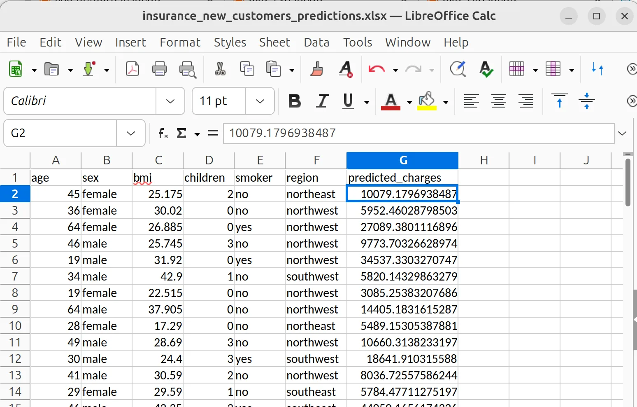Select cell with 27089.3801116896
Screen dimensions: 637x407
(402, 227)
